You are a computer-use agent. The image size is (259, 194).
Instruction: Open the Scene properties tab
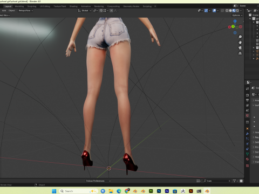(247, 110)
